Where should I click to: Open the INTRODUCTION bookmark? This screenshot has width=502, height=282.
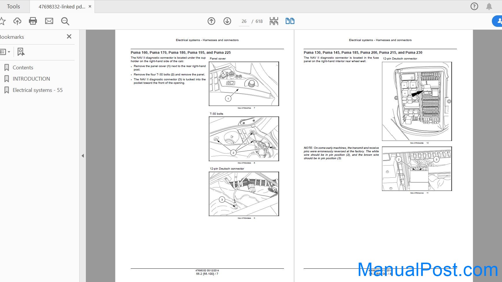[x=31, y=79]
